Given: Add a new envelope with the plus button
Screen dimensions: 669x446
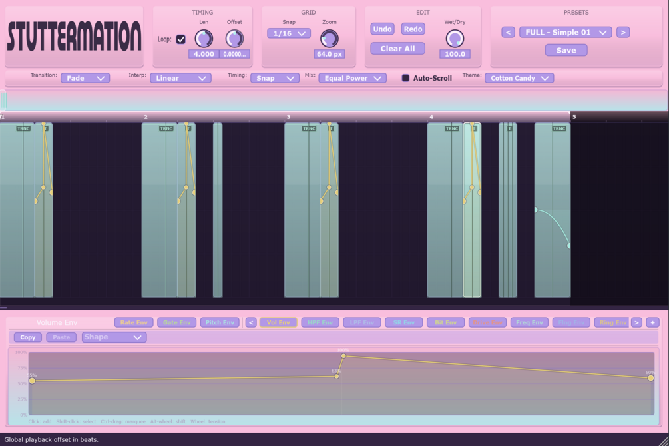Looking at the screenshot, I should click(652, 323).
